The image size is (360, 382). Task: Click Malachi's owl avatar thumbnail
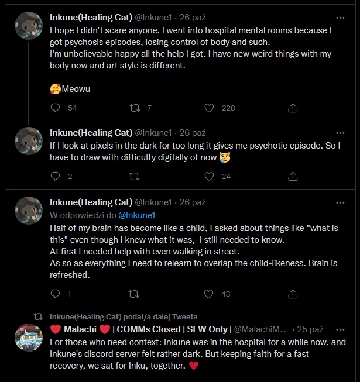(x=29, y=338)
